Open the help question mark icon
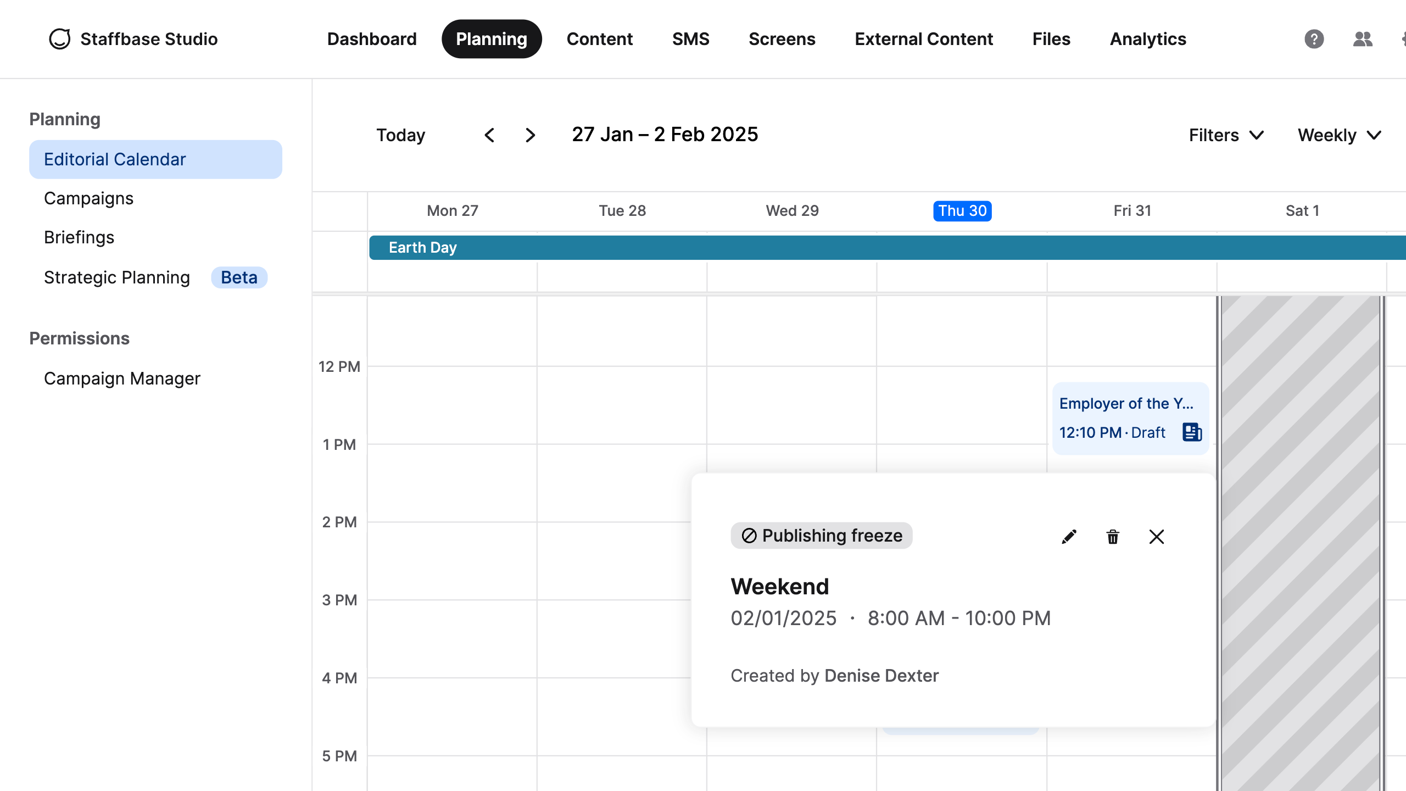Screen dimensions: 1406x791 click(1314, 39)
